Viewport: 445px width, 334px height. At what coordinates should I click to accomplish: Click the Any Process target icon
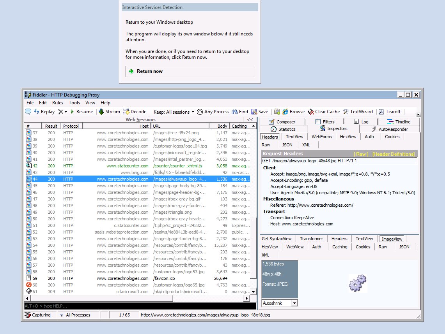point(200,112)
